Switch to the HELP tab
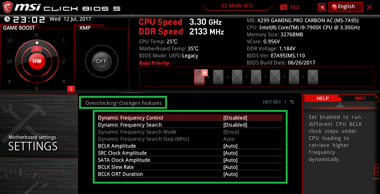380x194 pixels. [x=323, y=98]
